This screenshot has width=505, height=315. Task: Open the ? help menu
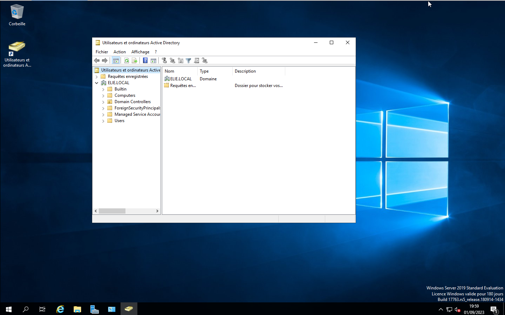(156, 52)
